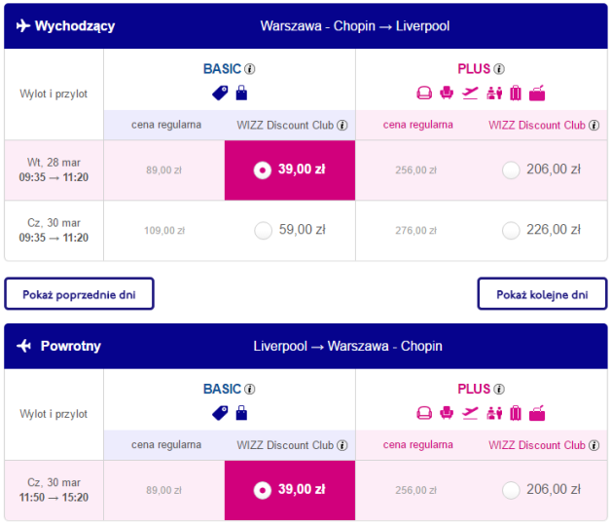
Task: Click the outbound BASIC price tag icon
Action: [220, 94]
